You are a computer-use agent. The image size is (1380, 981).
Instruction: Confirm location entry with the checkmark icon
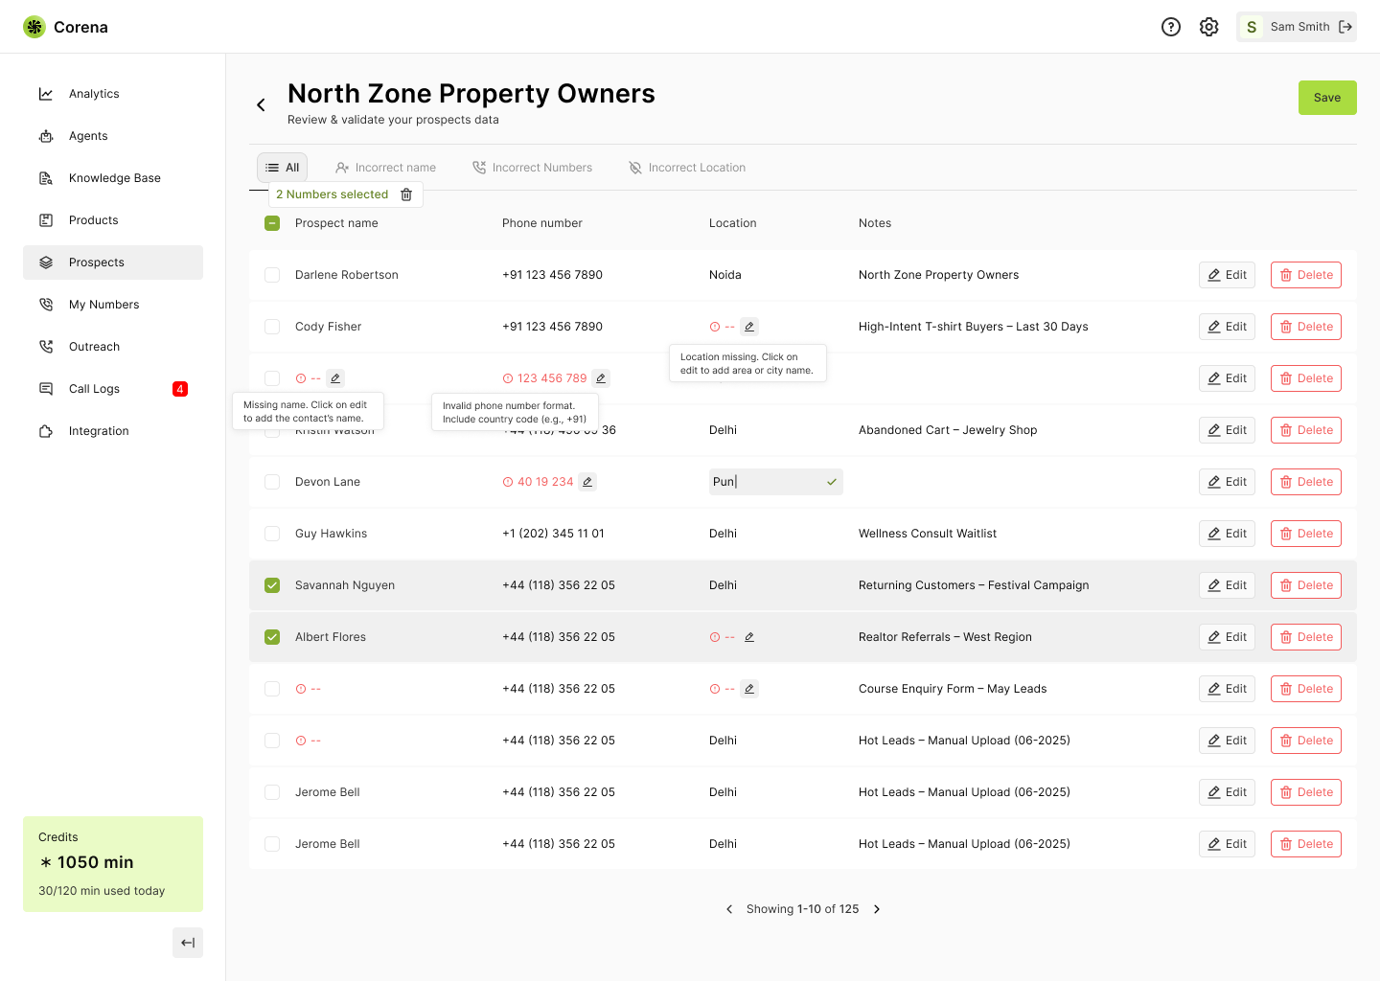[831, 482]
